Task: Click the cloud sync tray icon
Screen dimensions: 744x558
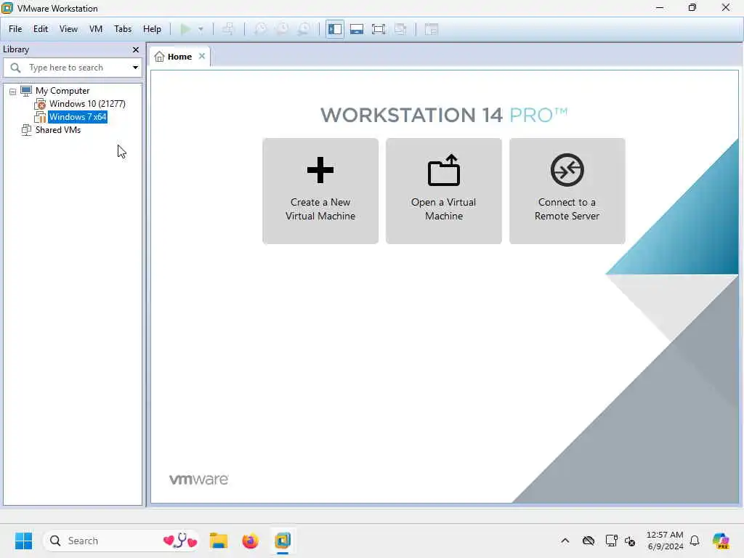Action: tap(589, 541)
